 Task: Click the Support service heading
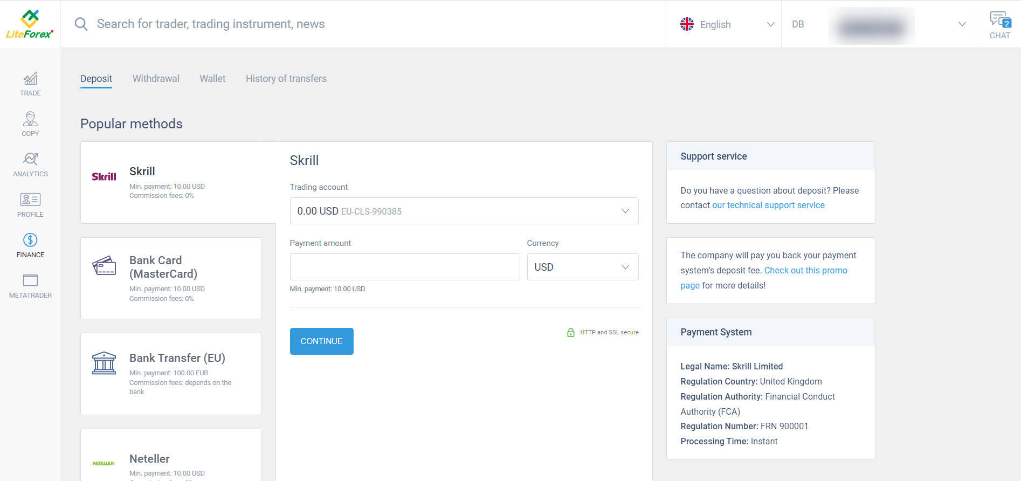(714, 156)
